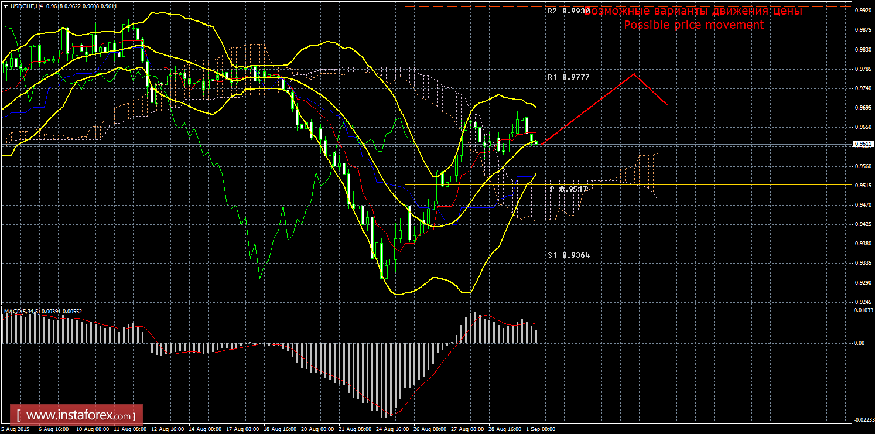Click the 5 Aug 2015 date label
The image size is (875, 434).
point(16,429)
